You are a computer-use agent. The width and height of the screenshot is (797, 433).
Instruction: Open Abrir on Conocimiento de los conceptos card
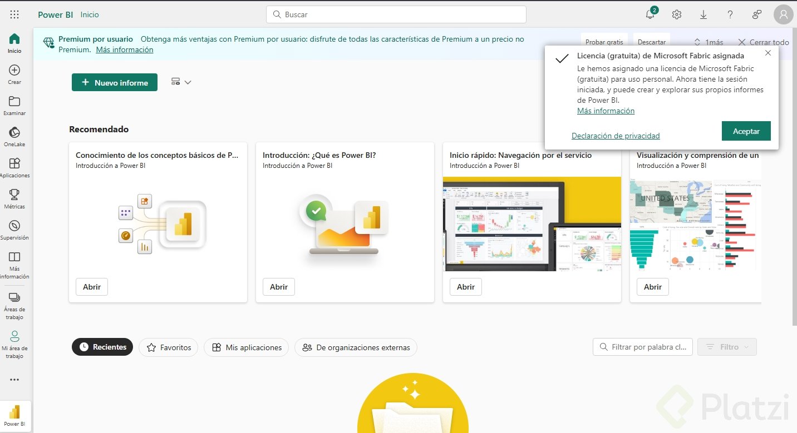92,287
